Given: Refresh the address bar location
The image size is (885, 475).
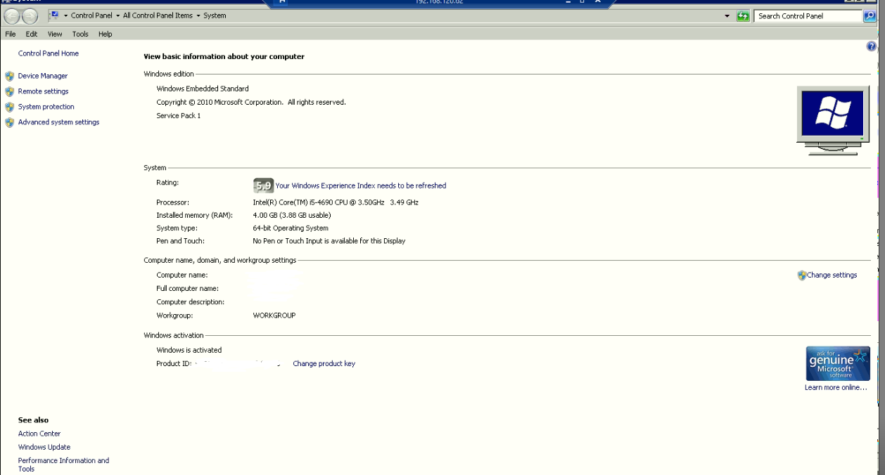Looking at the screenshot, I should (x=743, y=15).
